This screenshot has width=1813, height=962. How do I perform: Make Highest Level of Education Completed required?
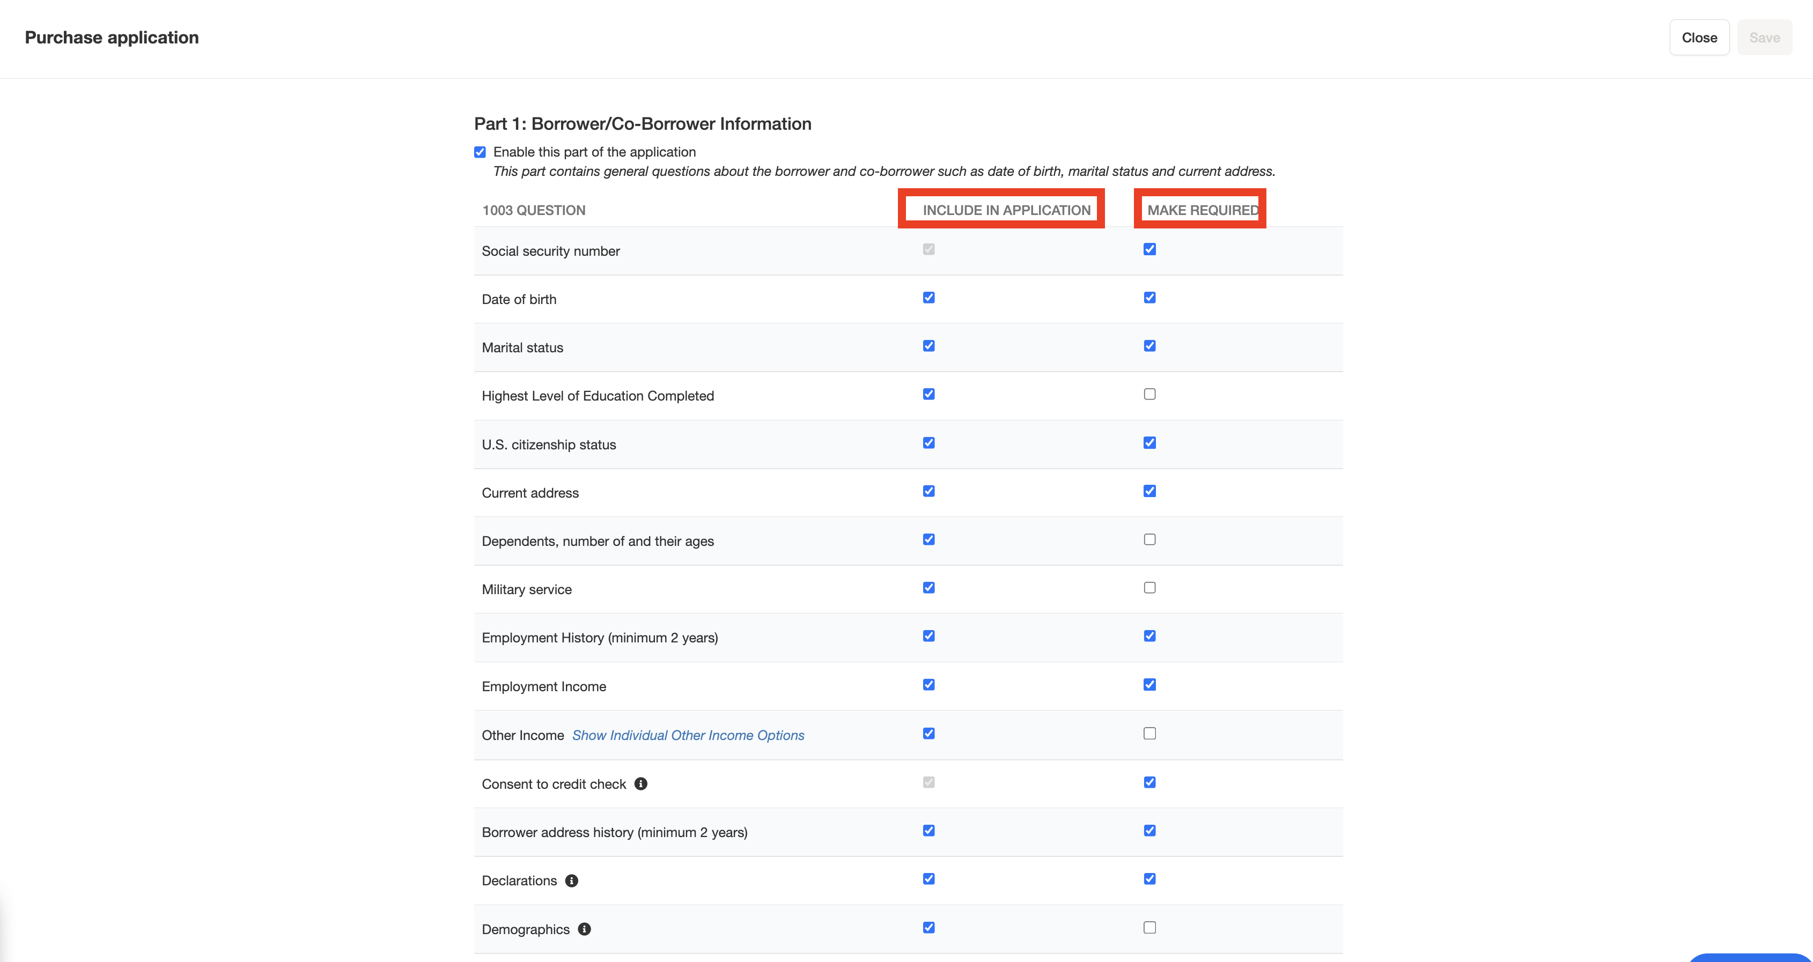(x=1149, y=394)
